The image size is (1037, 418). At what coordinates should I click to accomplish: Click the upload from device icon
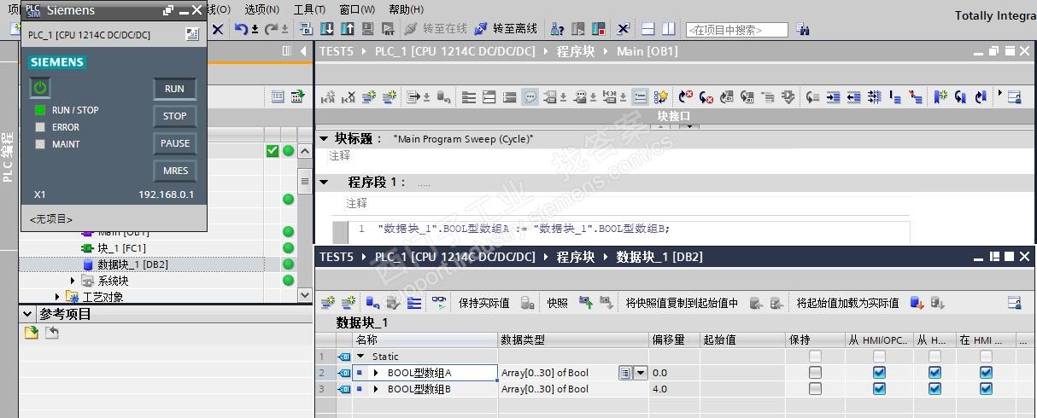click(349, 29)
